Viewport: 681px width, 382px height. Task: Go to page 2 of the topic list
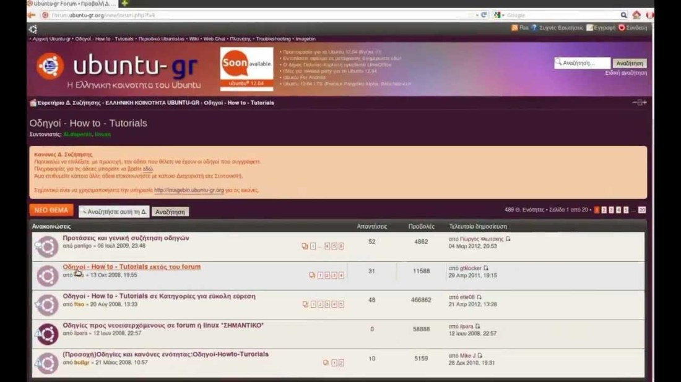604,210
